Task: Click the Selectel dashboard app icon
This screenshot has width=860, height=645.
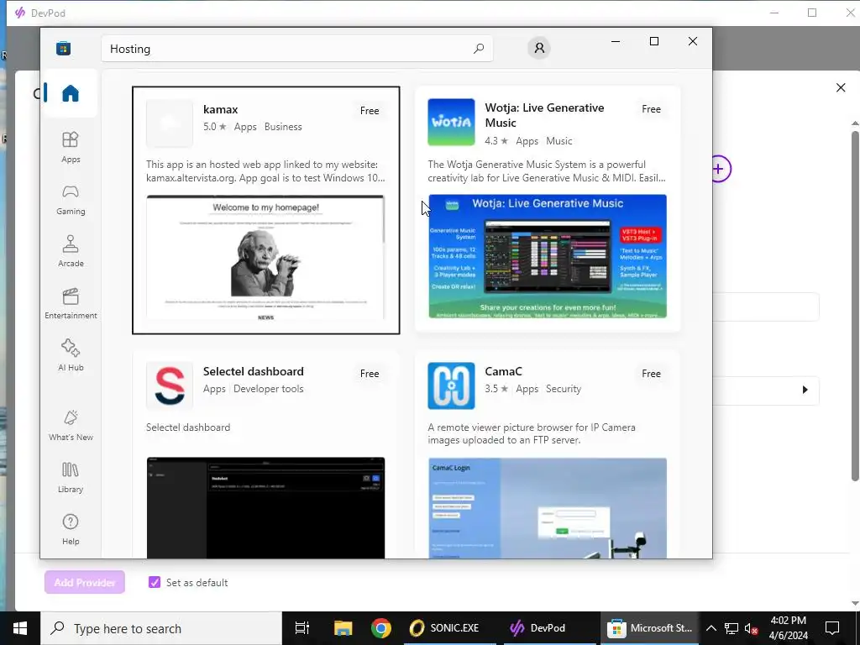Action: pyautogui.click(x=170, y=385)
